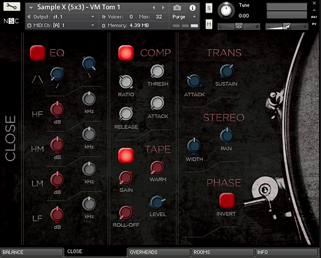321x258 pixels.
Task: Click the instrument name Sample X field
Action: tap(79, 7)
